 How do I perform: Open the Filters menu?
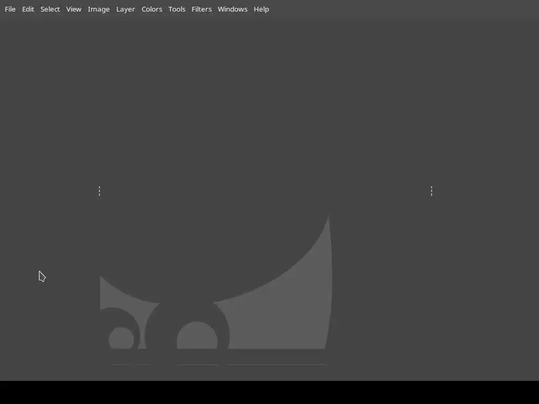point(202,9)
